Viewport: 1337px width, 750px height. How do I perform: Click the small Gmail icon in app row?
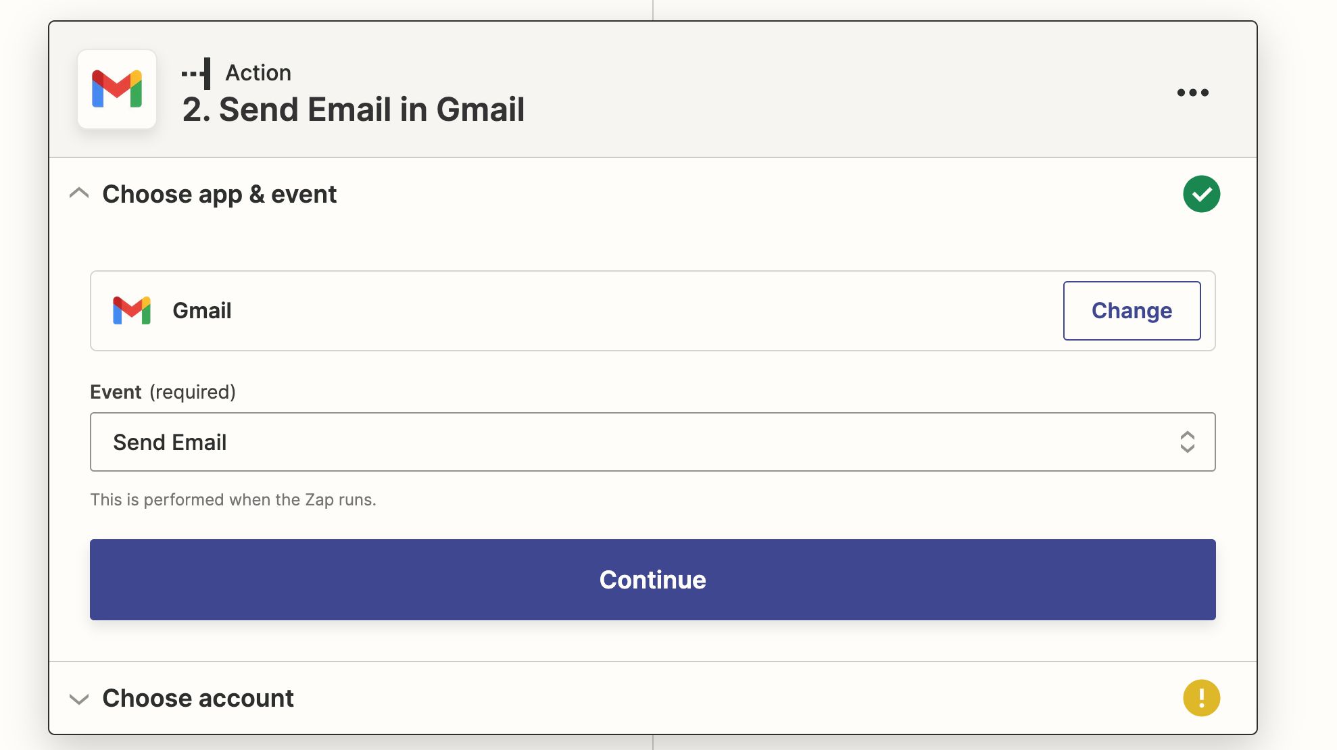(x=132, y=311)
